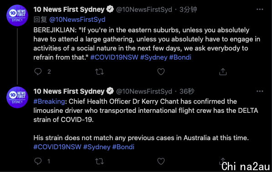The width and height of the screenshot is (272, 172).
Task: Like the Breaking DELTA strain tweet
Action: click(161, 161)
